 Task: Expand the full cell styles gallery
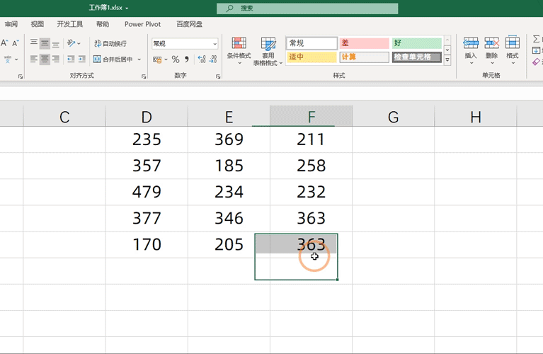pos(447,60)
